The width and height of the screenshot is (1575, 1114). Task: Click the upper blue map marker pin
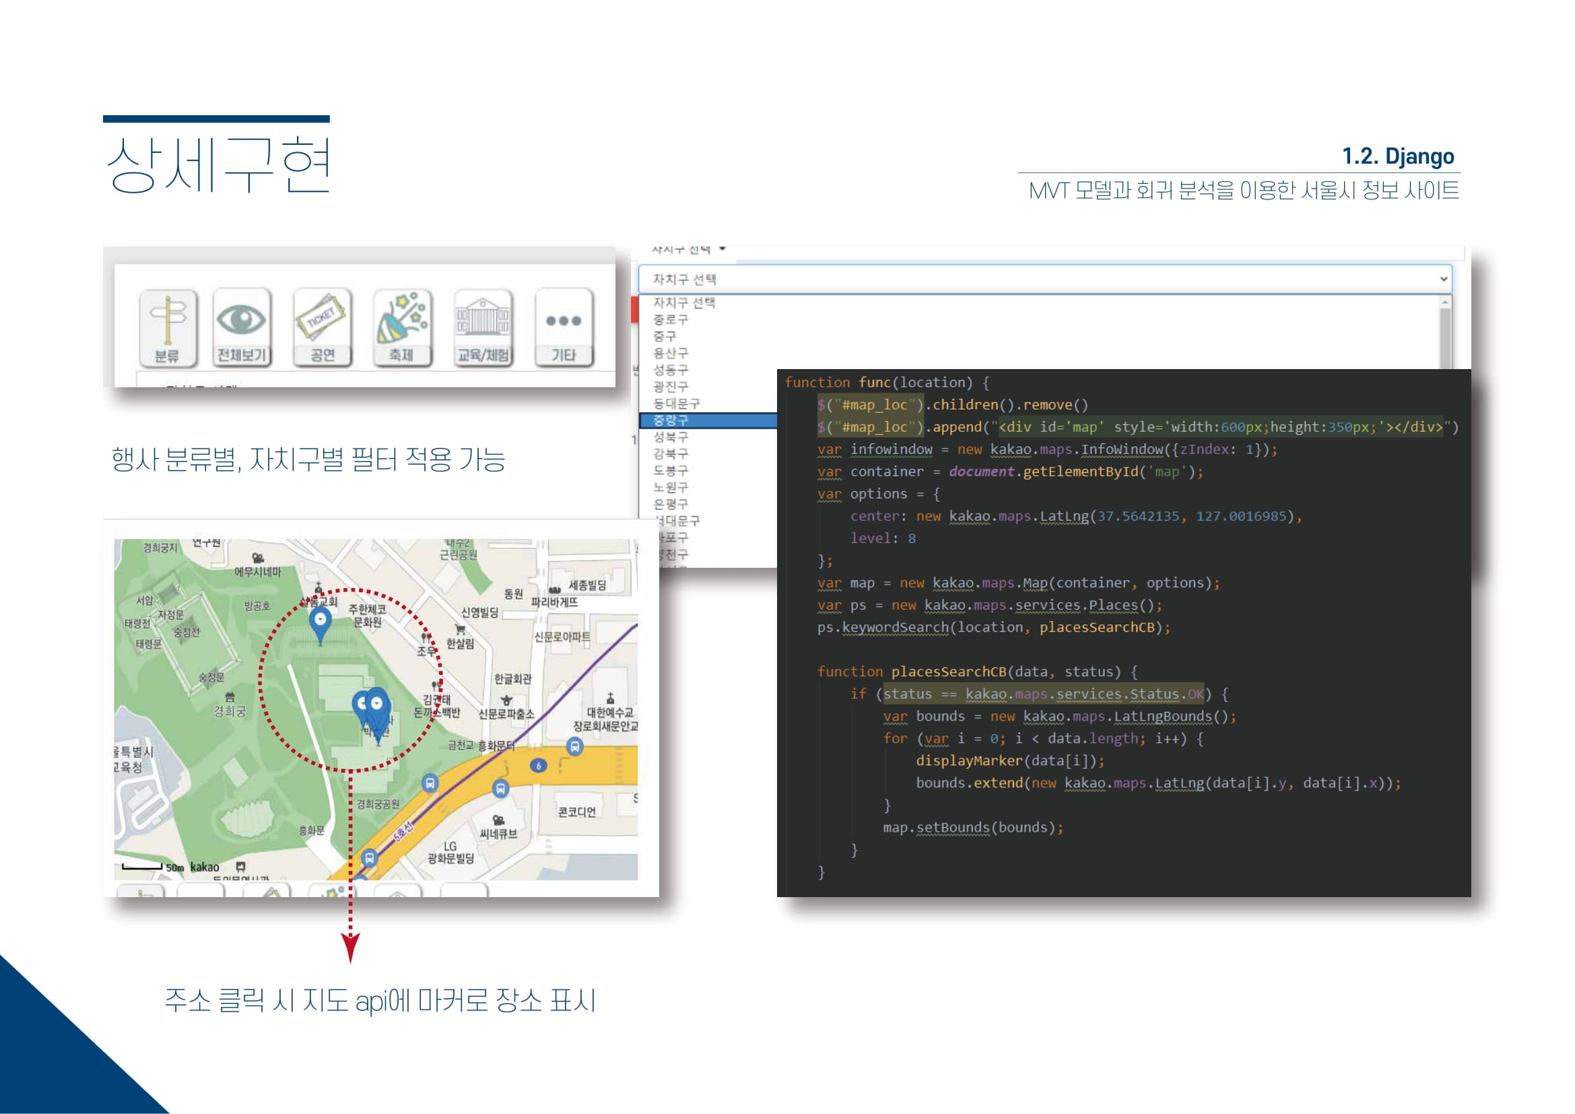pyautogui.click(x=321, y=625)
